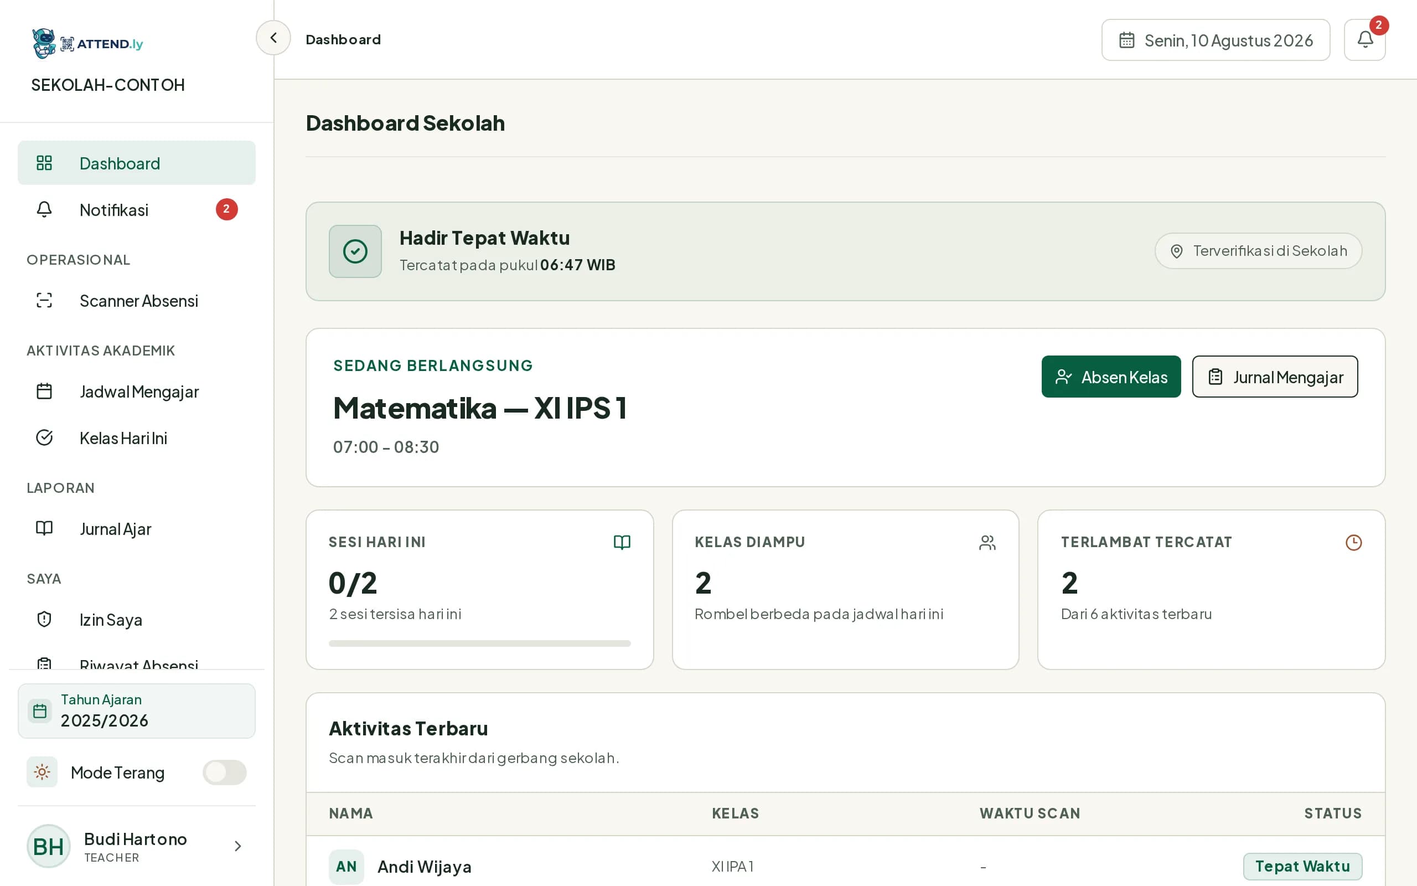Click the Scanner Absensi scan-frame icon
1417x886 pixels.
44,301
